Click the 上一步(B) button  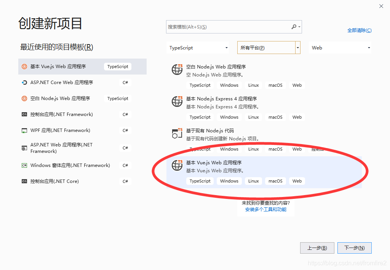point(317,248)
